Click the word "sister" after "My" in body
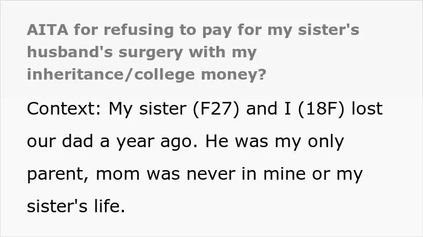 pos(163,109)
